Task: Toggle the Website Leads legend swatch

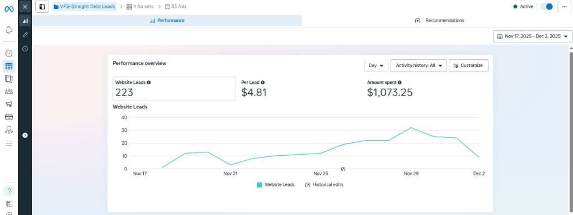Action: (x=260, y=185)
